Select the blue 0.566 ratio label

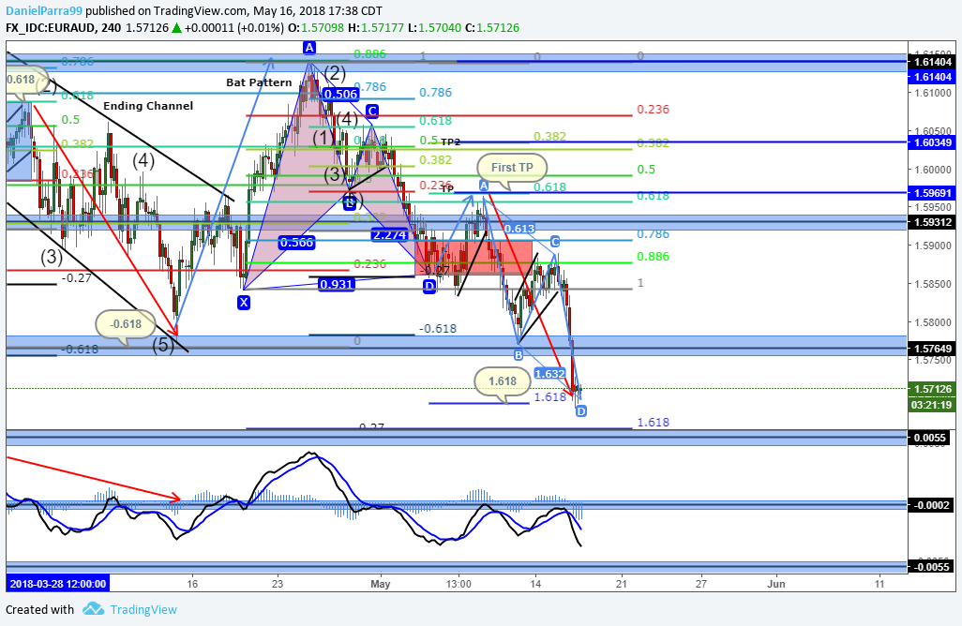click(x=296, y=242)
